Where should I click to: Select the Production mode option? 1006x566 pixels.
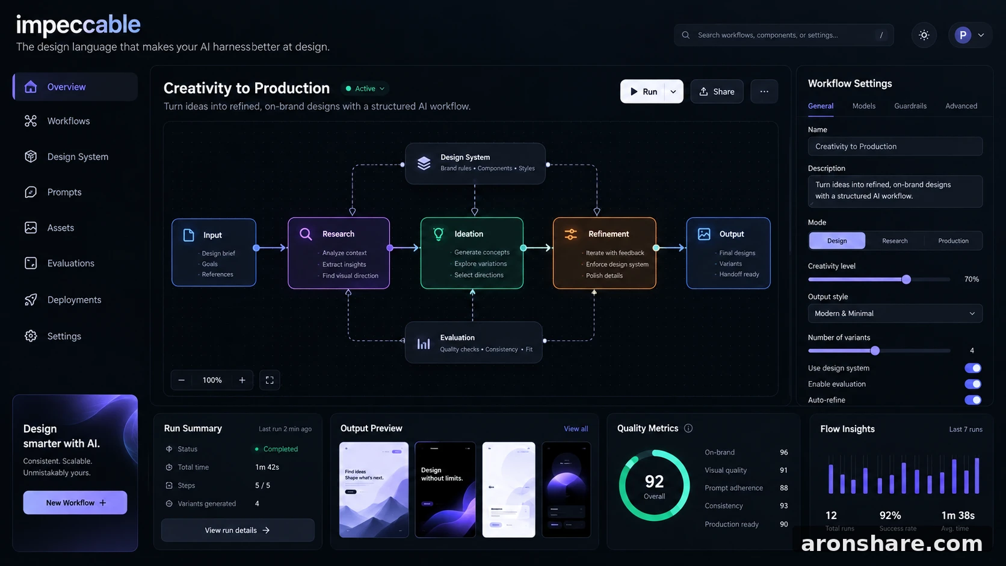(x=953, y=241)
